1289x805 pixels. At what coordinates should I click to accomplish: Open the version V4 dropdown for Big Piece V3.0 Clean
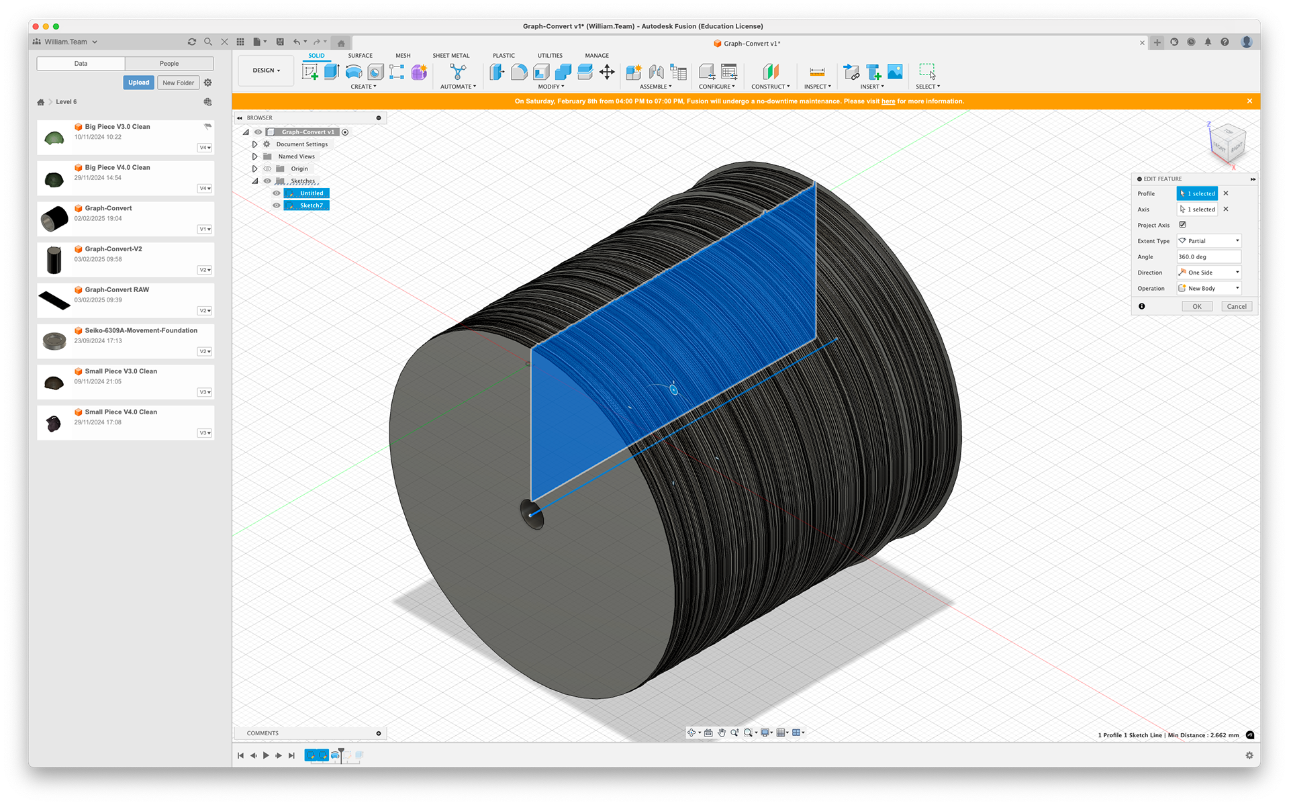pyautogui.click(x=205, y=148)
